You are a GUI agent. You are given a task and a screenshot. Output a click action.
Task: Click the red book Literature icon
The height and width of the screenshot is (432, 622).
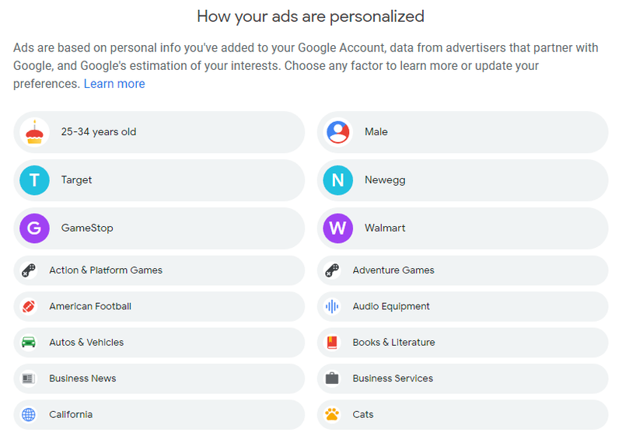332,343
